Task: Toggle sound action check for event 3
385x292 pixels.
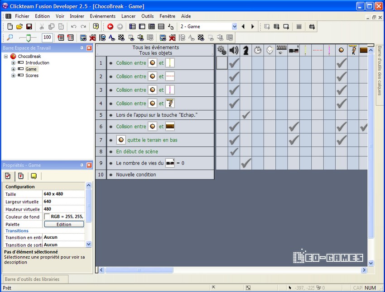Action: coord(234,90)
